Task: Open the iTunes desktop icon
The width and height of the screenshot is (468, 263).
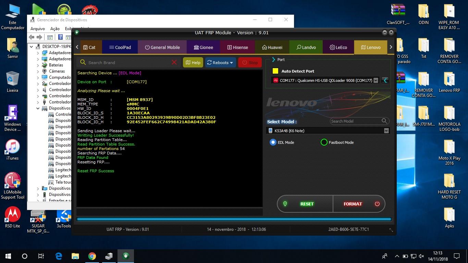Action: pos(13,150)
